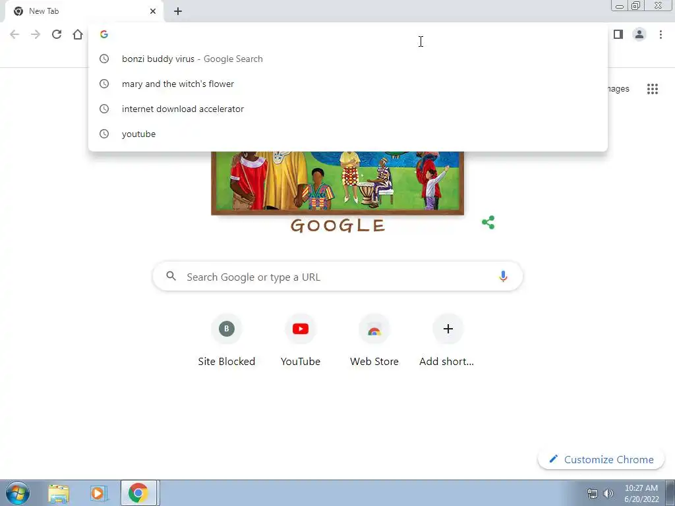Open the Google apps grid
This screenshot has height=506, width=675.
[x=653, y=89]
